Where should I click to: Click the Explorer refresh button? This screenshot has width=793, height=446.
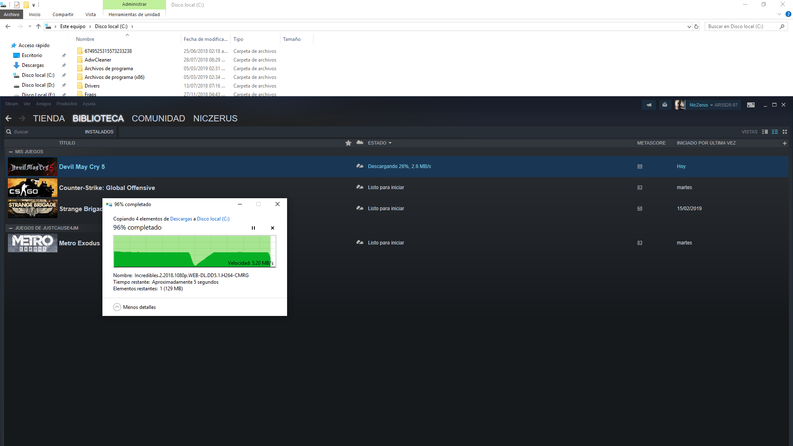coord(696,26)
